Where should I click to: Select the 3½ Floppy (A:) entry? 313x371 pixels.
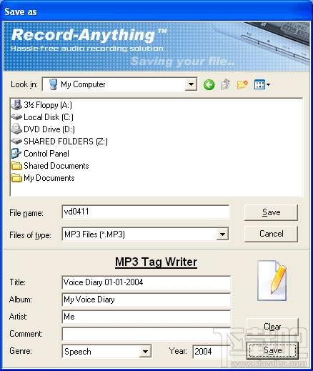pyautogui.click(x=41, y=105)
